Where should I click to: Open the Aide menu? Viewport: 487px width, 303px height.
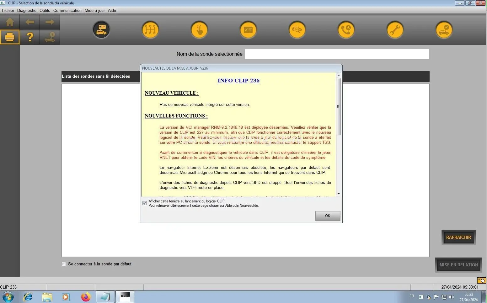click(x=112, y=10)
